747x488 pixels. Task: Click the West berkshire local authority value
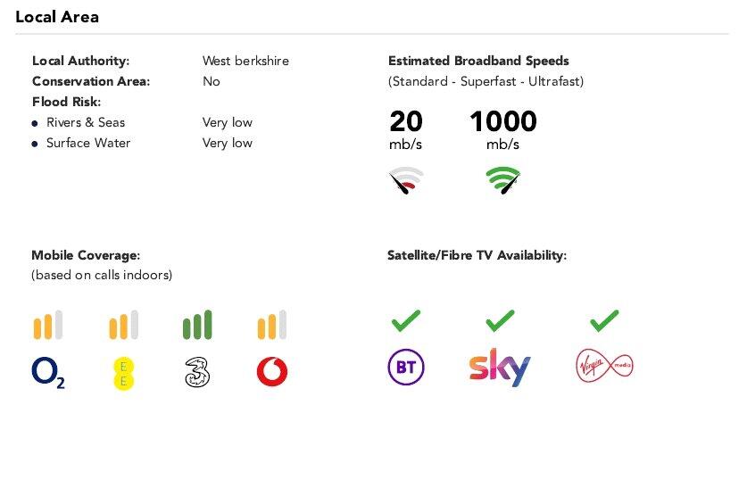pyautogui.click(x=245, y=61)
